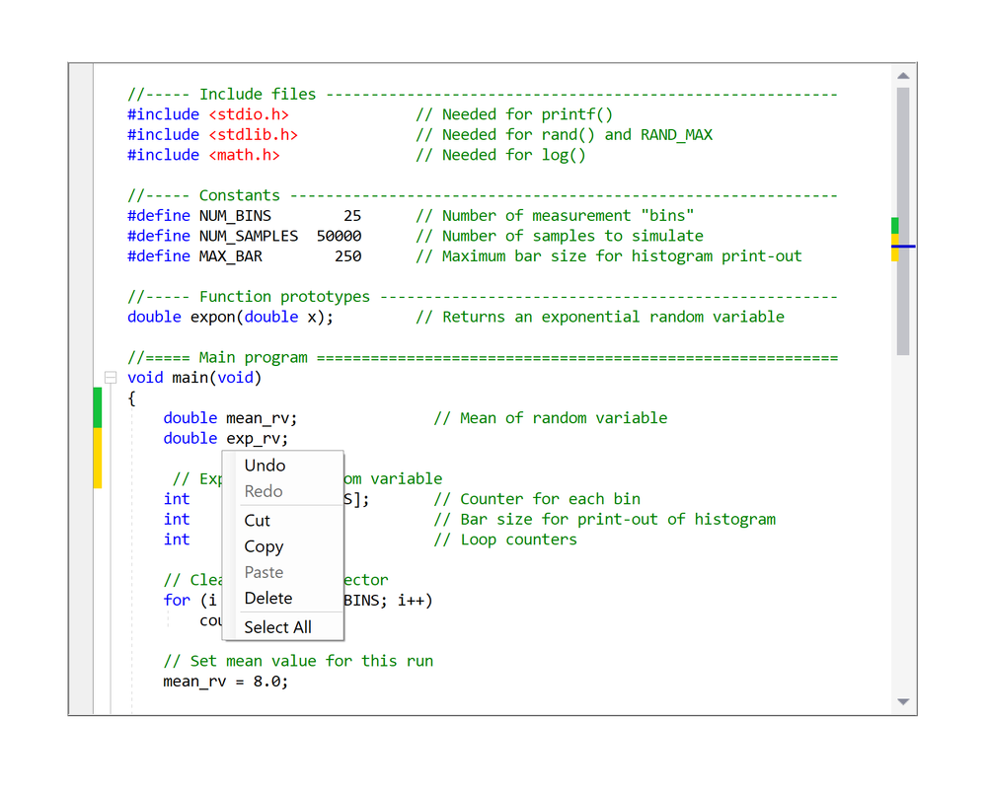Collapse the main function code block
This screenshot has height=792, width=987.
click(x=111, y=377)
